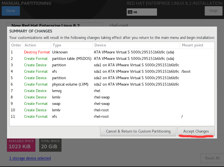The width and height of the screenshot is (224, 167).
Task: Click the order number 6 cell
Action: pyautogui.click(x=12, y=84)
